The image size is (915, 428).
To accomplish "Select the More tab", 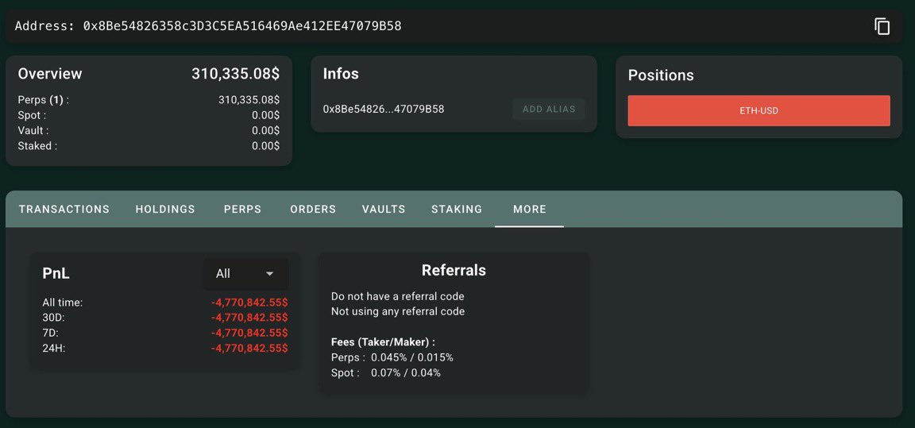I will click(x=529, y=209).
